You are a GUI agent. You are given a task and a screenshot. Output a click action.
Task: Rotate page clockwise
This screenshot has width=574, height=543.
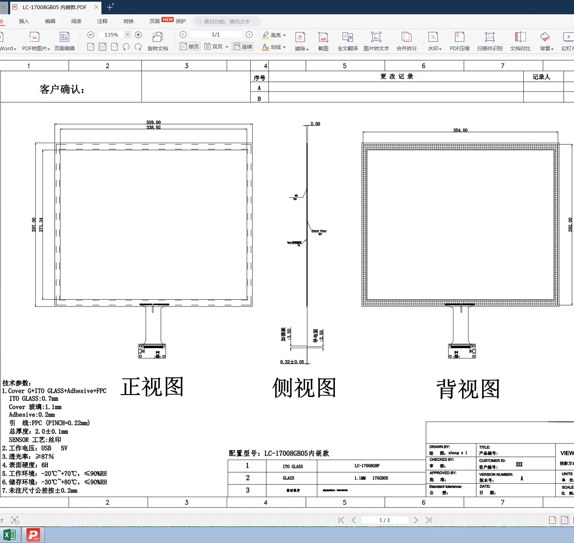tap(138, 46)
